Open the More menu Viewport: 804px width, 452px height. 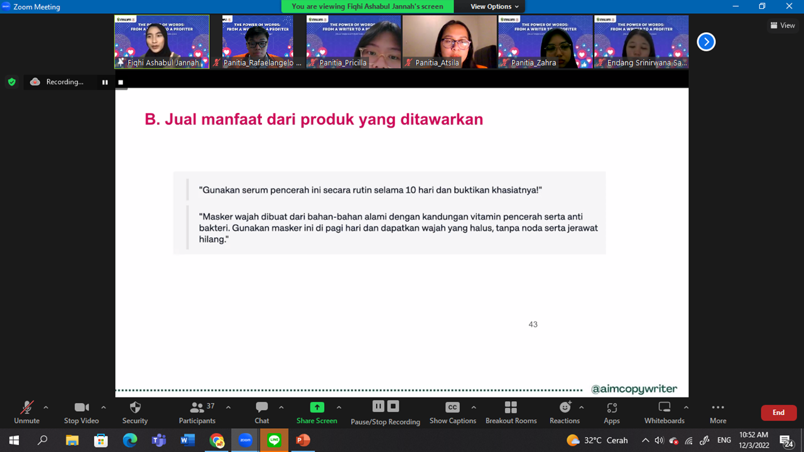[718, 408]
